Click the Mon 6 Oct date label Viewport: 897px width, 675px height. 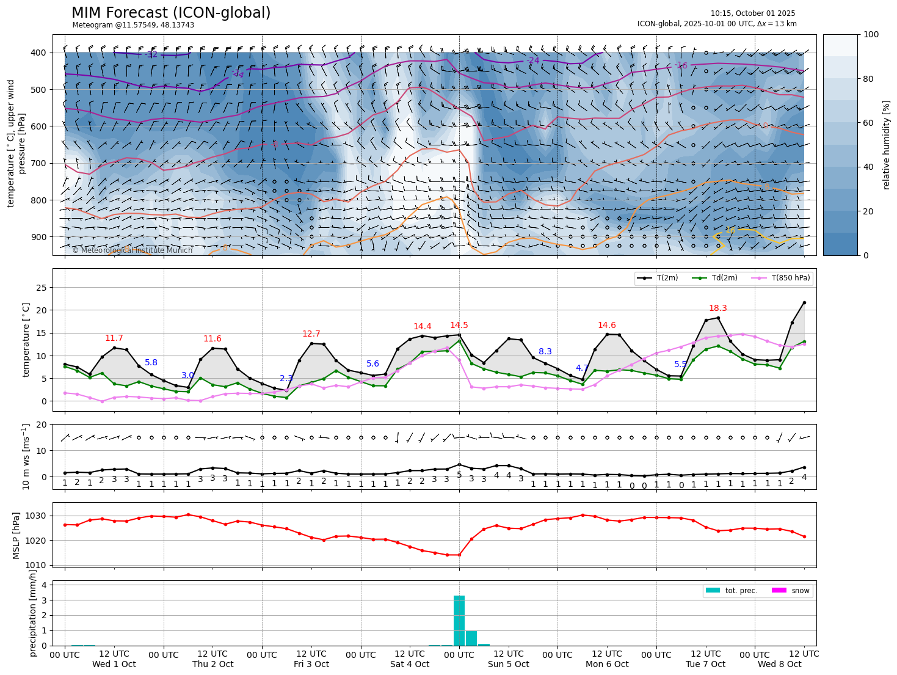pos(607,665)
